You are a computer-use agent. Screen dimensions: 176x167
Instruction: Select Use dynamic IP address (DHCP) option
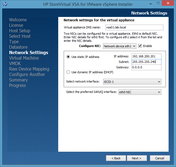coord(68,72)
